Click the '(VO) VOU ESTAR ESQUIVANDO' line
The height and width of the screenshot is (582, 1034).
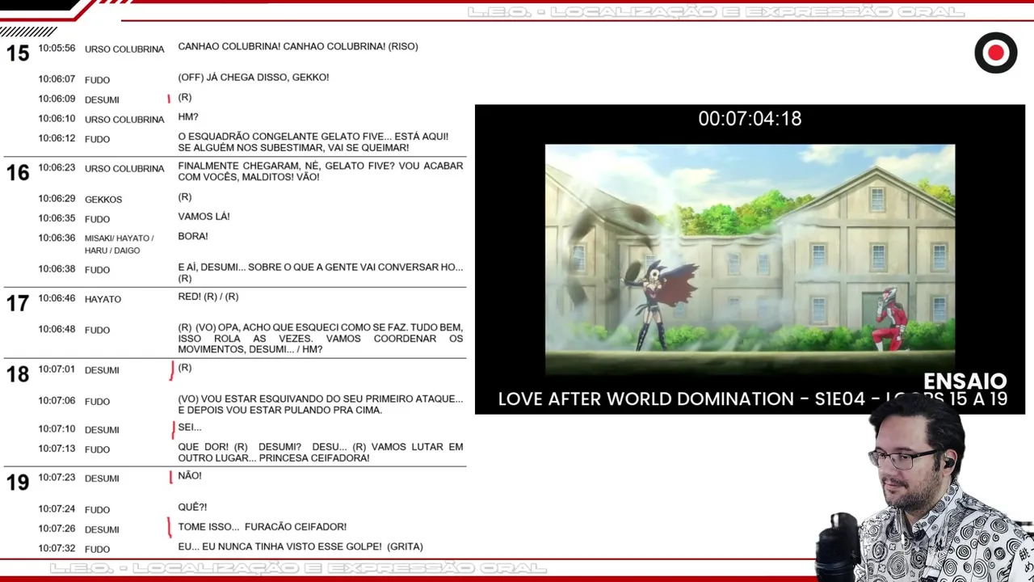pyautogui.click(x=321, y=404)
